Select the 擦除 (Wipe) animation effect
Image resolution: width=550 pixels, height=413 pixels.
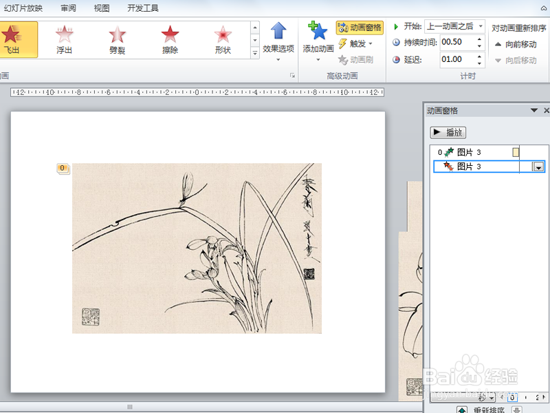[170, 39]
